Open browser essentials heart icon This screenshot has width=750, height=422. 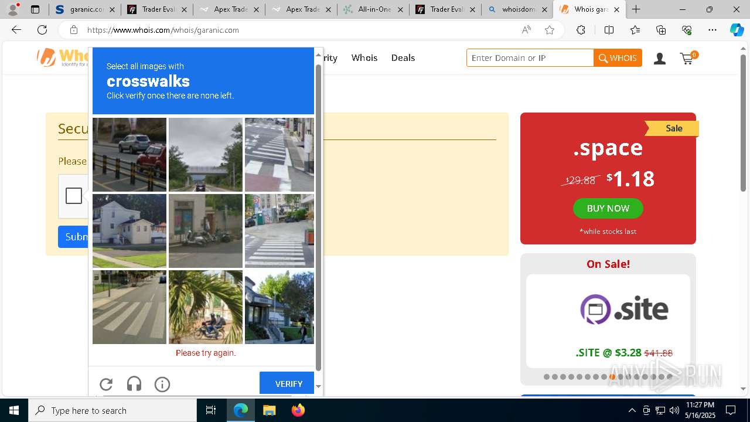pyautogui.click(x=687, y=30)
